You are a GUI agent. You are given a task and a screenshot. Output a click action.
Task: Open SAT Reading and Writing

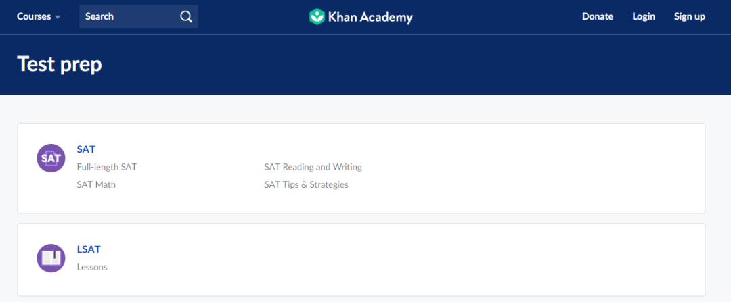tap(313, 167)
